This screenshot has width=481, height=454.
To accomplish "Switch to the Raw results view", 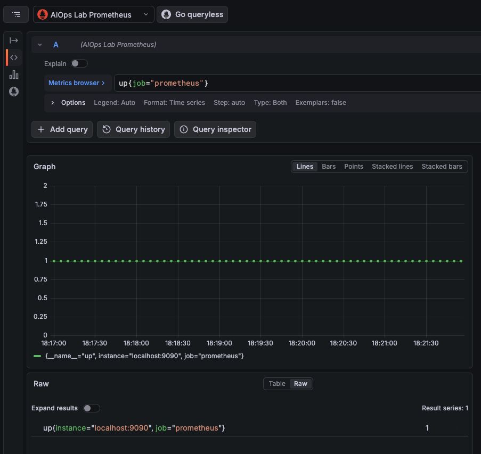I will tap(300, 384).
